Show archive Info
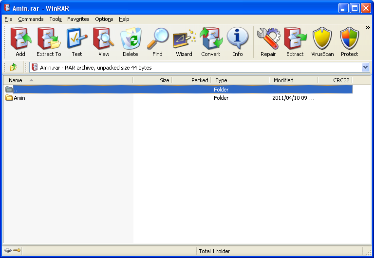Viewport: 374px width, 258px height. pyautogui.click(x=238, y=41)
